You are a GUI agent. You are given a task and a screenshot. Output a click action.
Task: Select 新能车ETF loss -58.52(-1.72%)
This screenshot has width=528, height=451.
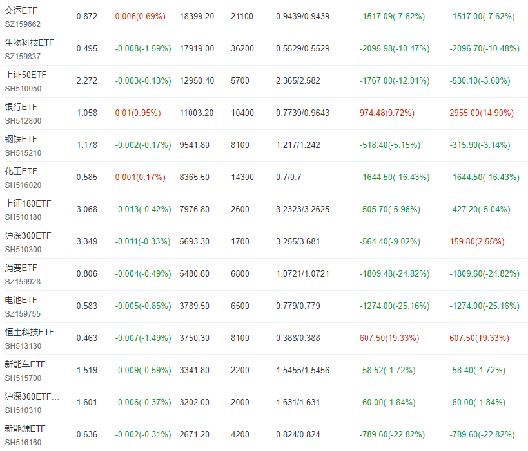[387, 371]
